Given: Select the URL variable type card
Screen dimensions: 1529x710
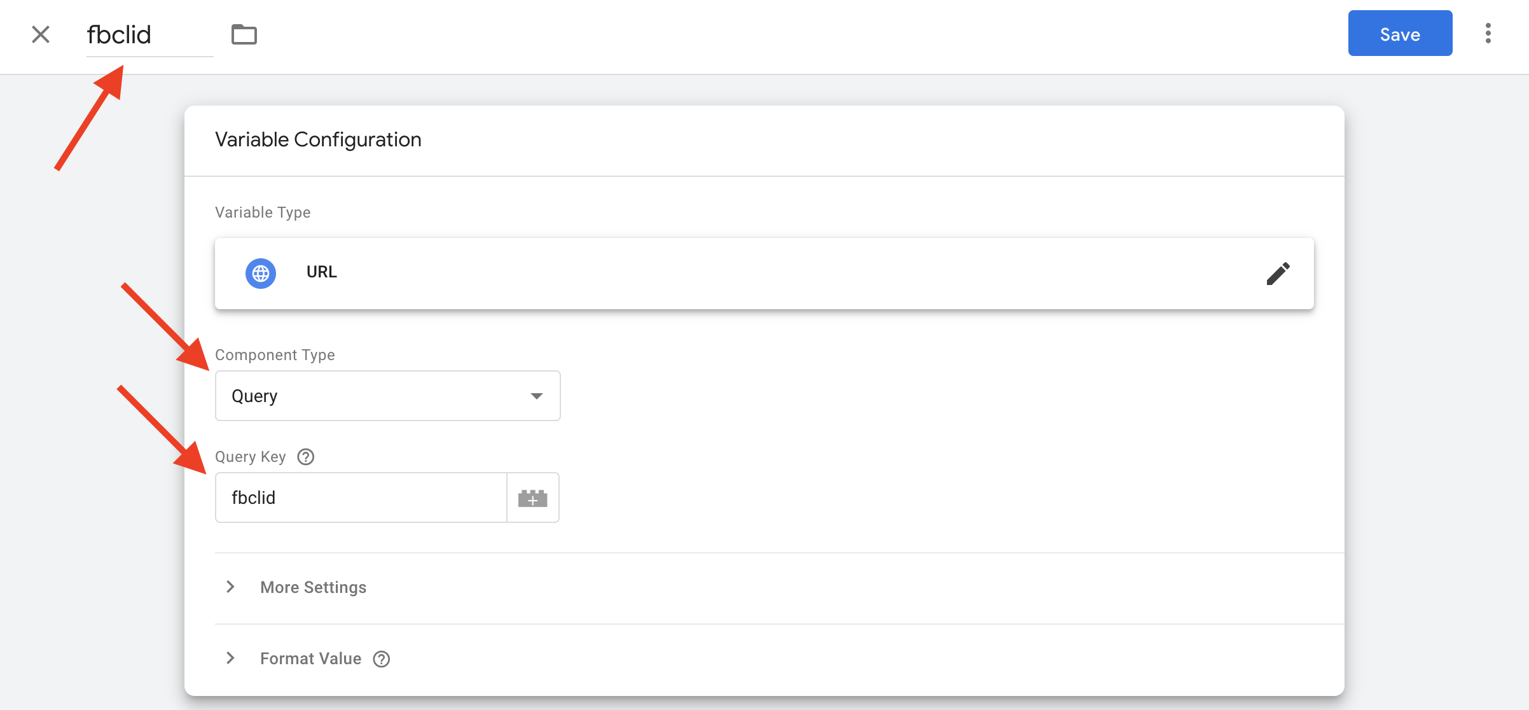Looking at the screenshot, I should click(764, 274).
